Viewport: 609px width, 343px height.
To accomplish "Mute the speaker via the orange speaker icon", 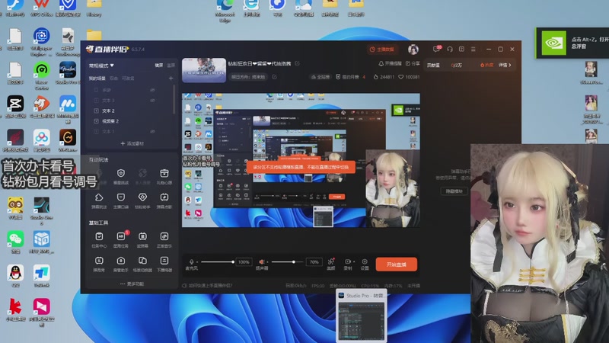I will (262, 261).
